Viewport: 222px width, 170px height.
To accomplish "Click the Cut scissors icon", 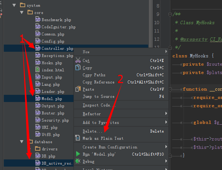I will [x=78, y=60].
